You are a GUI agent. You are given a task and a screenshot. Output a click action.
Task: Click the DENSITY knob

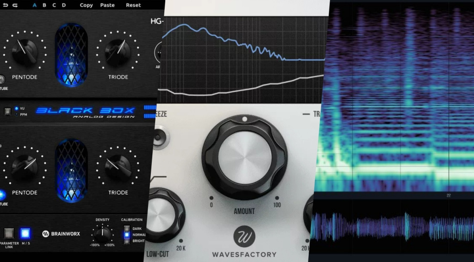(x=102, y=234)
